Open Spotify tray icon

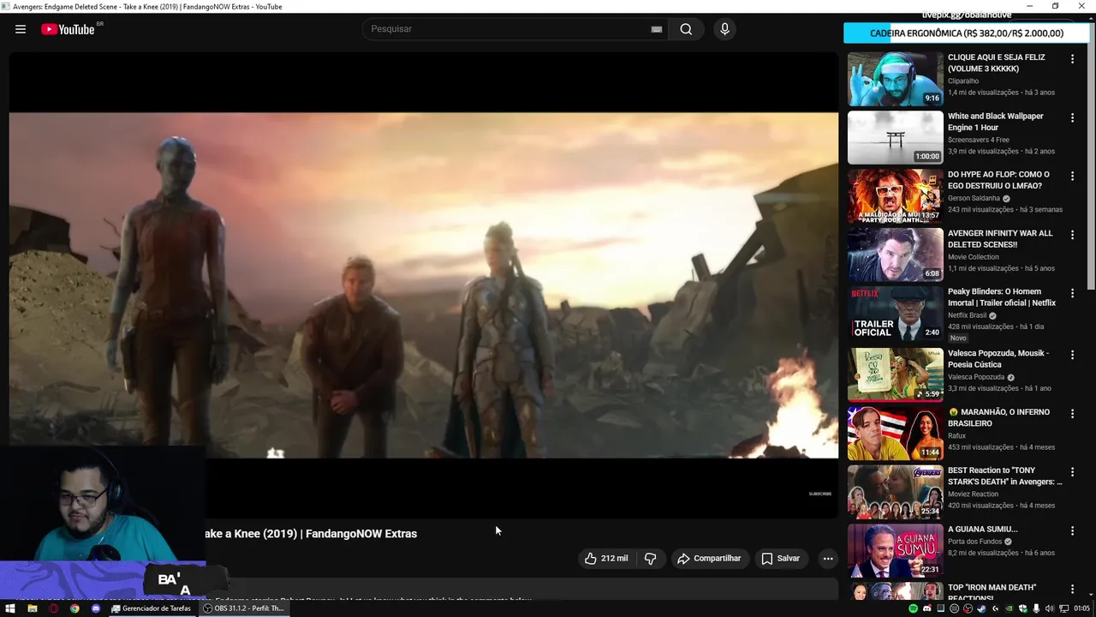click(913, 608)
